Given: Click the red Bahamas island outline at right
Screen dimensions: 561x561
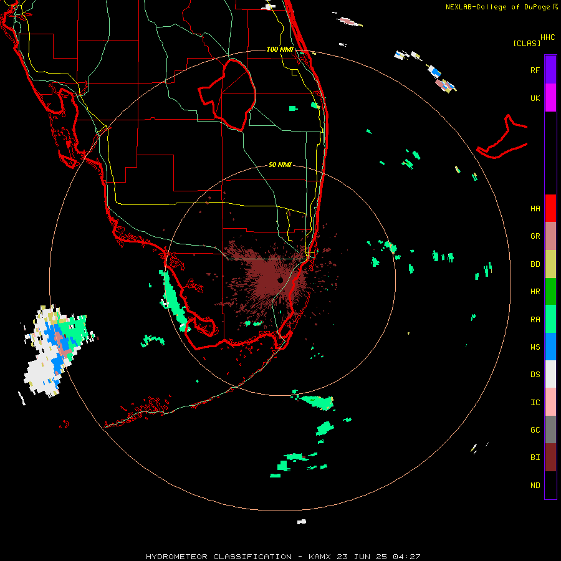Looking at the screenshot, I should click(502, 138).
